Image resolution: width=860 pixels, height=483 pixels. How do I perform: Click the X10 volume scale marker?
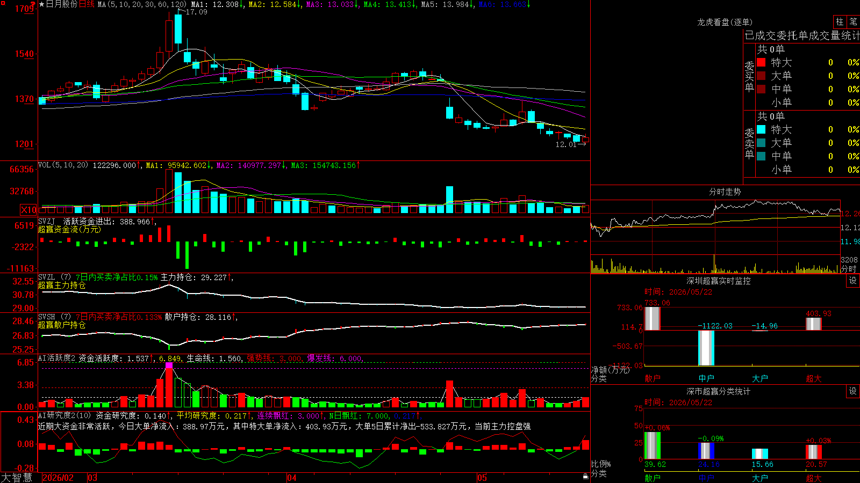(28, 210)
